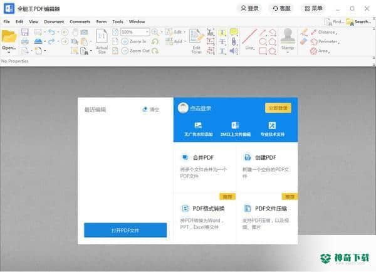Viewport: 376px width, 272px height.
Task: Open the Document menu
Action: (54, 22)
